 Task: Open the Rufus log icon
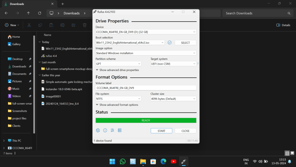point(120,130)
